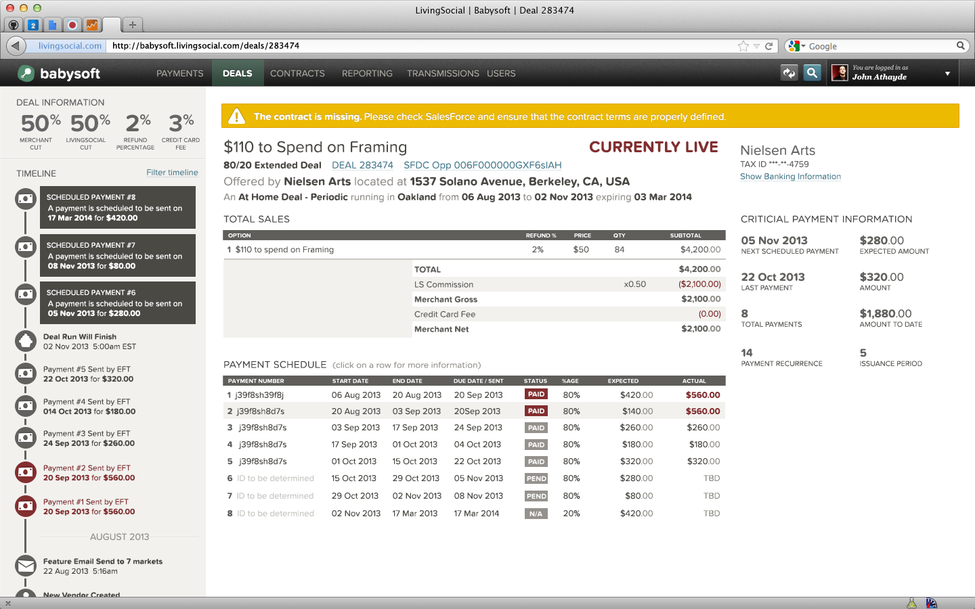The image size is (975, 609).
Task: Click the browser back arrow button
Action: (x=16, y=46)
